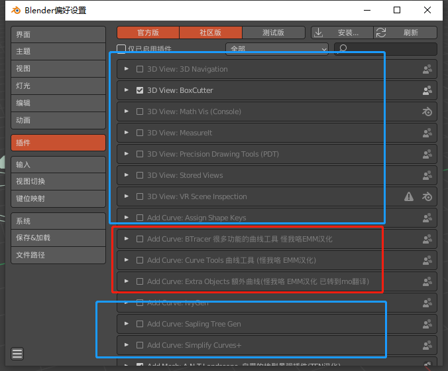Expand Curve Tools add-on details
Viewport: 448px width, 371px height.
click(x=127, y=260)
